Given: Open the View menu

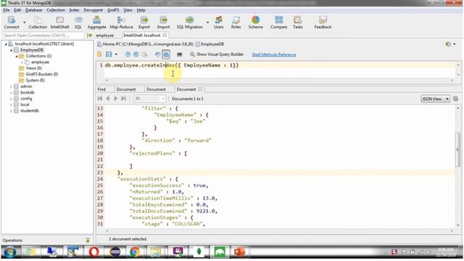Looking at the screenshot, I should click(x=128, y=10).
